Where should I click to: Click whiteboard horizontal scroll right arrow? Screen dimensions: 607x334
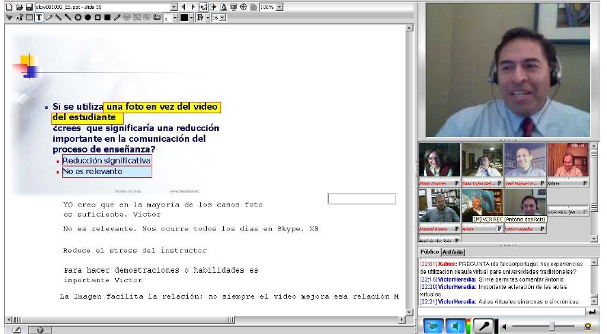[401, 320]
